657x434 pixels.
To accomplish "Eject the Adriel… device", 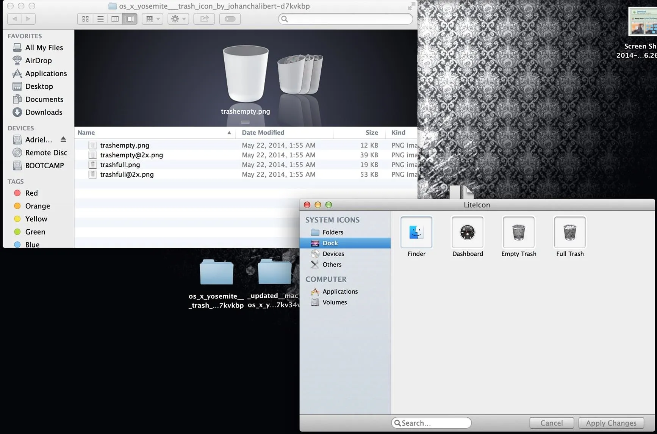I will tap(63, 139).
